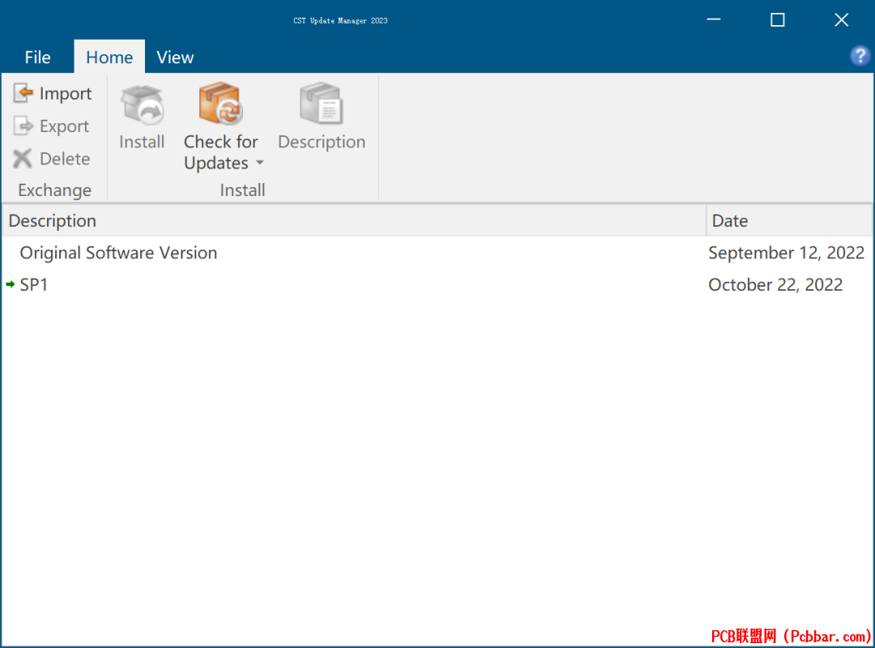This screenshot has width=875, height=648.
Task: Click the Export arrow icon
Action: [x=23, y=126]
